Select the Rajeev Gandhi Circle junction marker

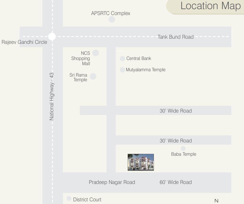[x=52, y=36]
